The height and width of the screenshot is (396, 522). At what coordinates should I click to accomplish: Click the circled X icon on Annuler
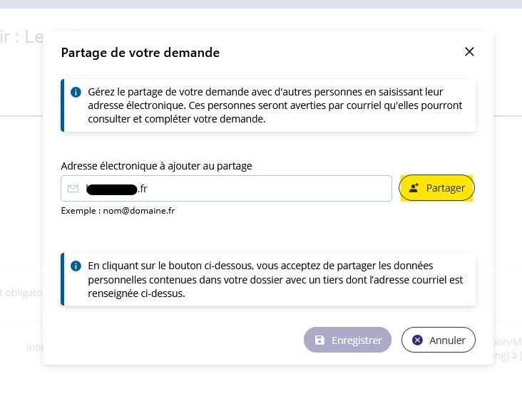[x=417, y=340]
